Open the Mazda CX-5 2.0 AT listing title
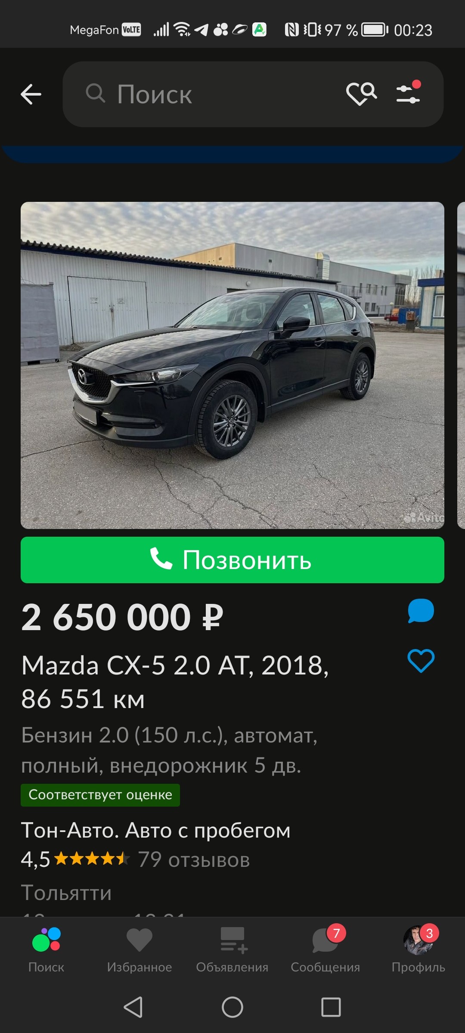This screenshot has height=1033, width=465. [175, 682]
